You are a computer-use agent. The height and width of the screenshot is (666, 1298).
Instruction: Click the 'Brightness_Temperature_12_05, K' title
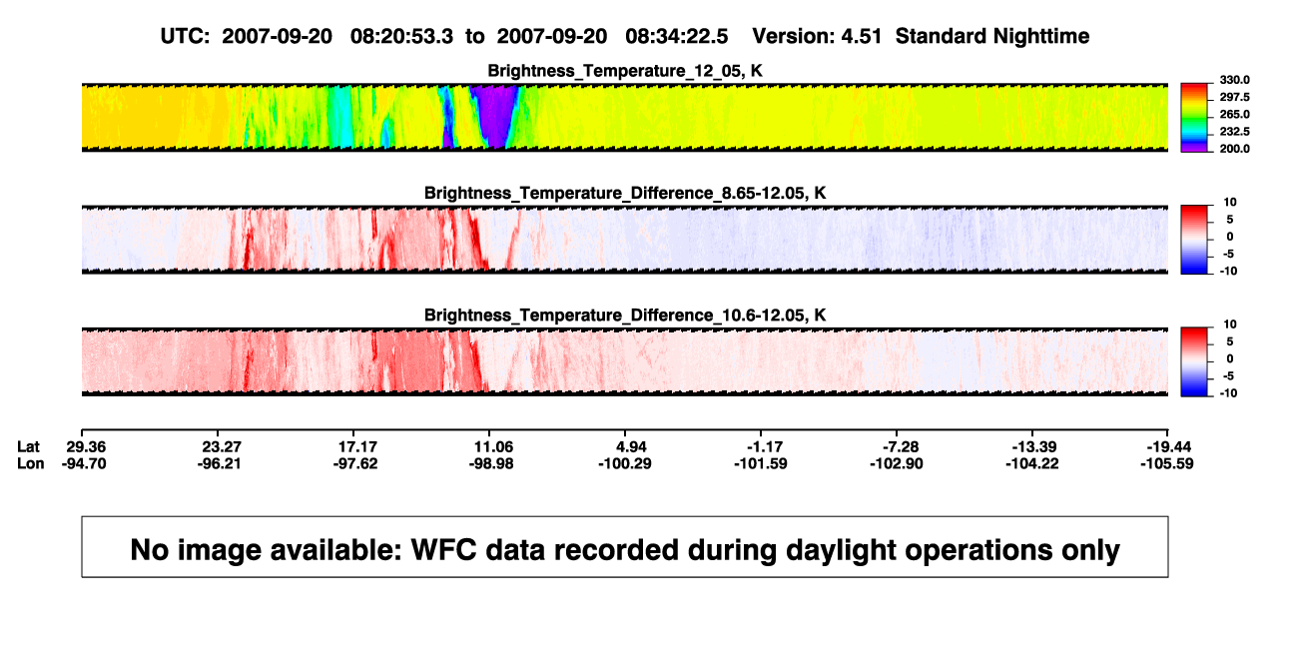[x=625, y=71]
